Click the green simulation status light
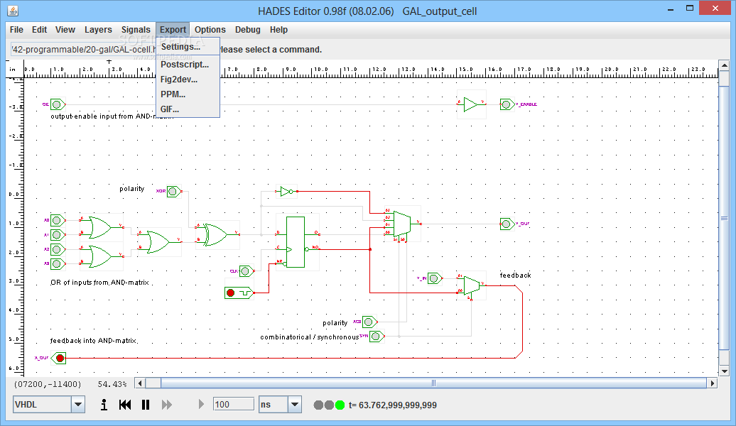This screenshot has width=736, height=426. [x=340, y=405]
